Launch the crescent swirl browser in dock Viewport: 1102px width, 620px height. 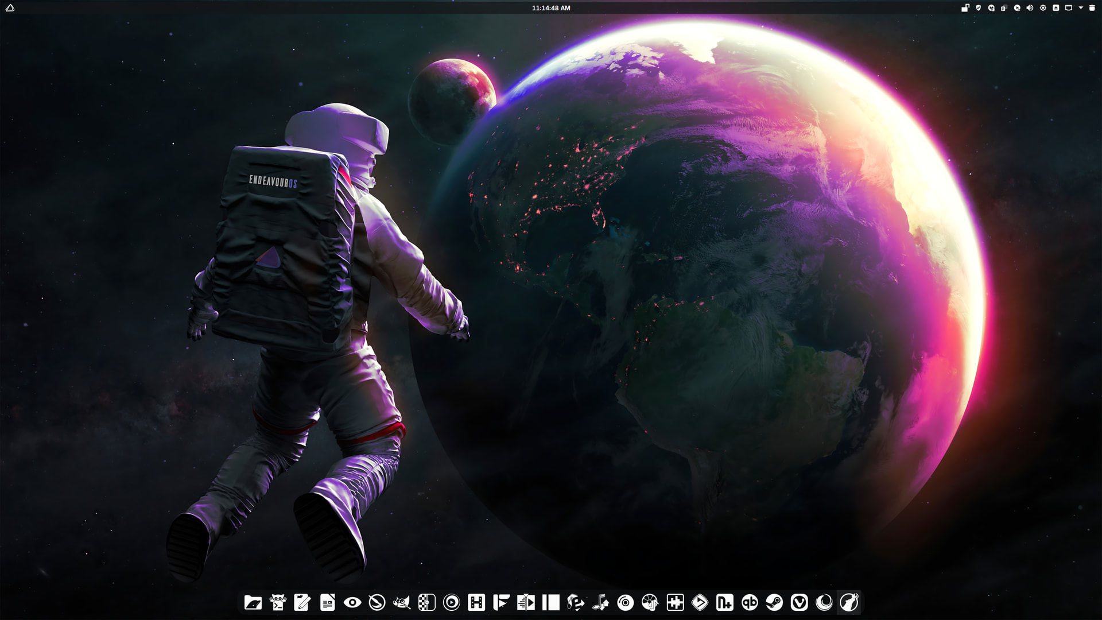(x=824, y=602)
